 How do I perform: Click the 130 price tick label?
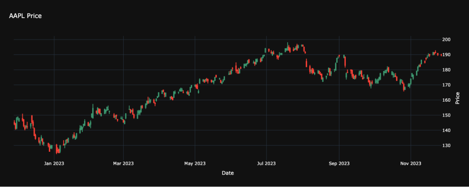click(x=447, y=146)
